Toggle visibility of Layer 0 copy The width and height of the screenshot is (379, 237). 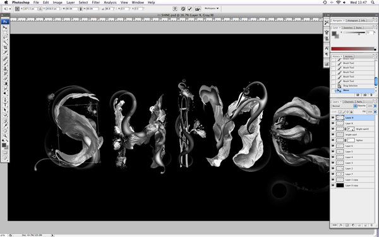point(333,185)
